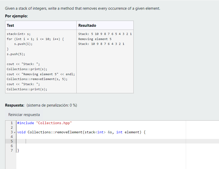Click the blank editor area below line 7
The width and height of the screenshot is (219, 169).
[x=101, y=161]
